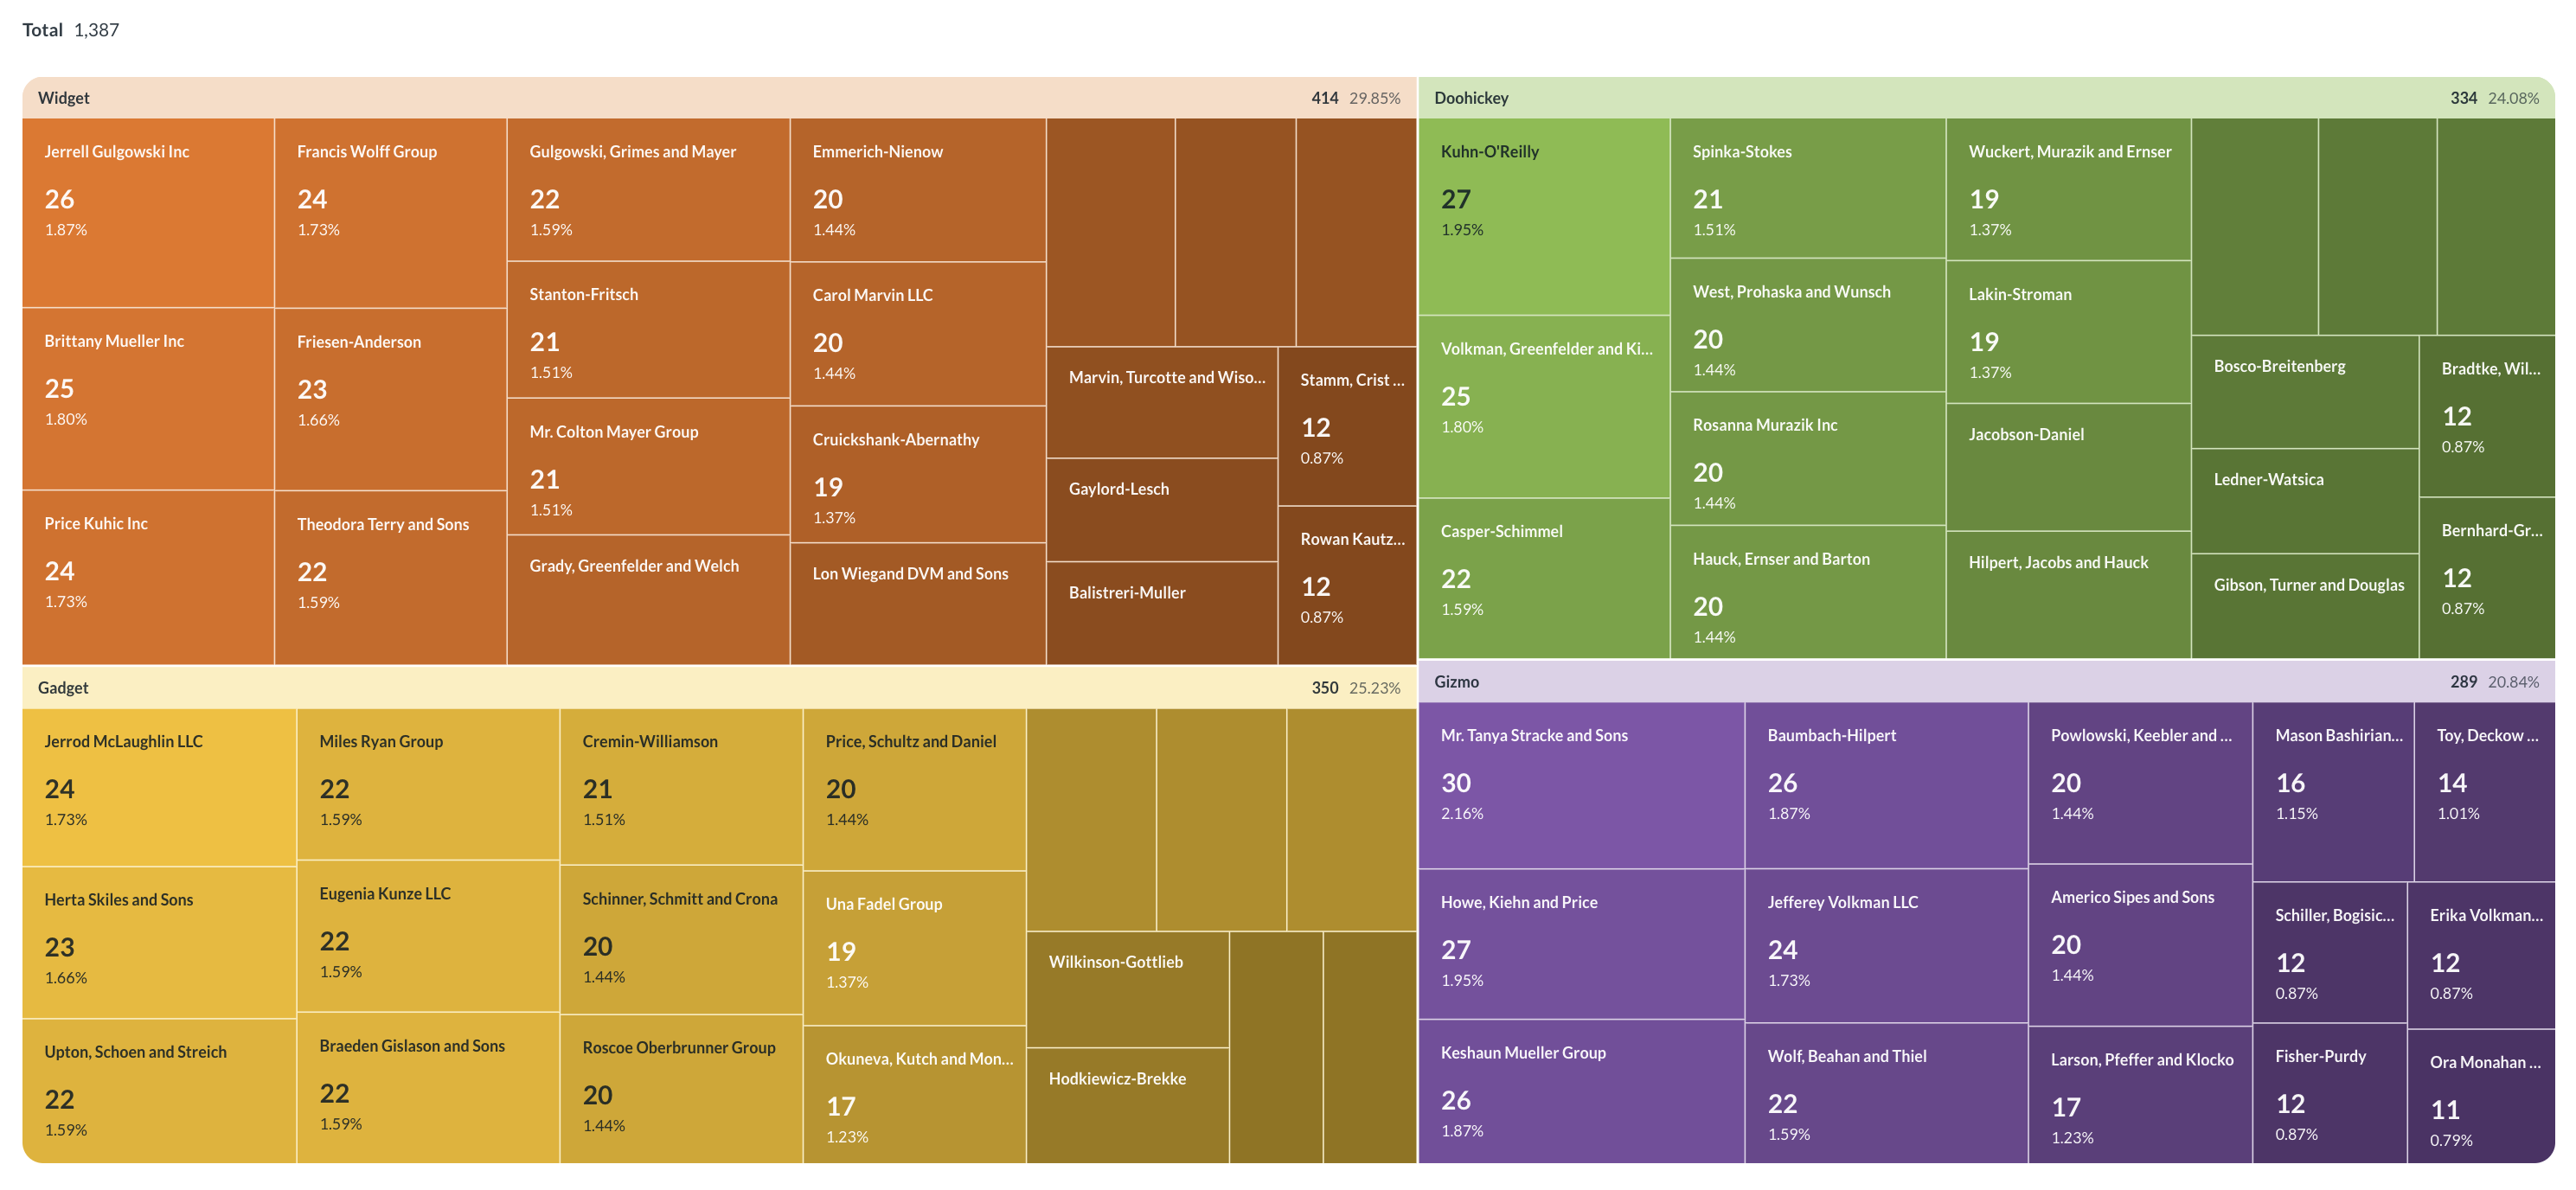Select Price, Schultz and Daniel tile

pyautogui.click(x=915, y=789)
